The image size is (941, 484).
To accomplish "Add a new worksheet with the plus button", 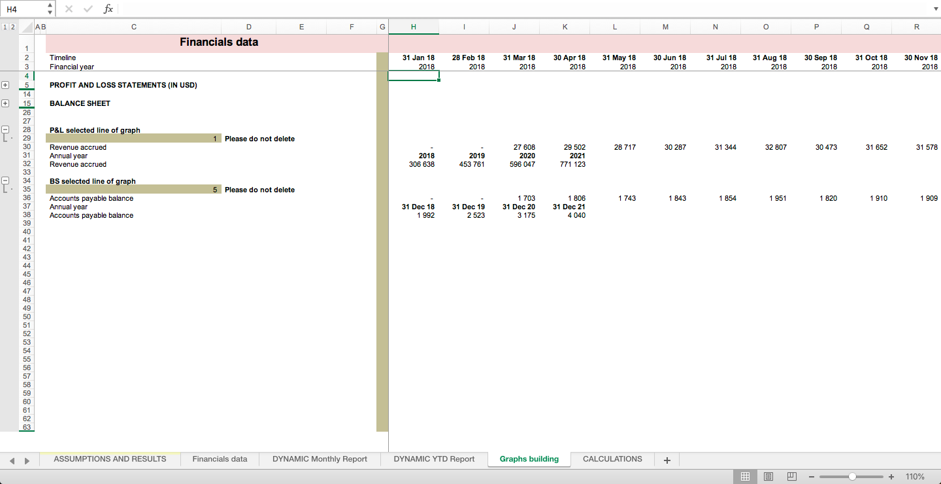I will [667, 460].
